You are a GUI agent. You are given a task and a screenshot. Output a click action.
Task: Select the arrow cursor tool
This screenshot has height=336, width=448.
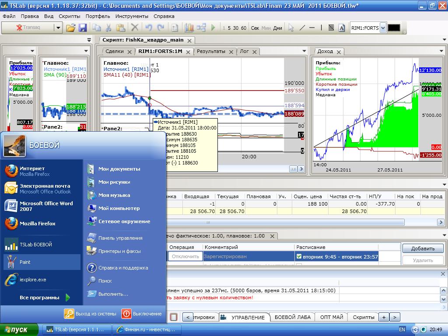[x=291, y=28]
